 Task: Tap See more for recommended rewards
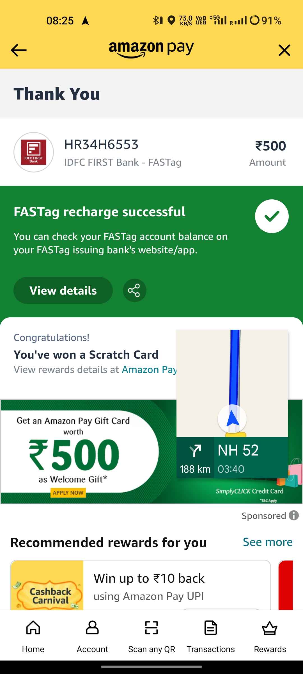tap(268, 542)
